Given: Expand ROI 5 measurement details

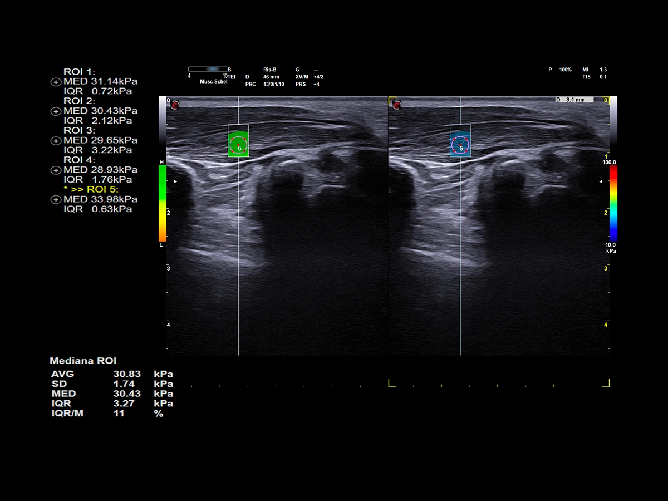Looking at the screenshot, I should point(55,199).
